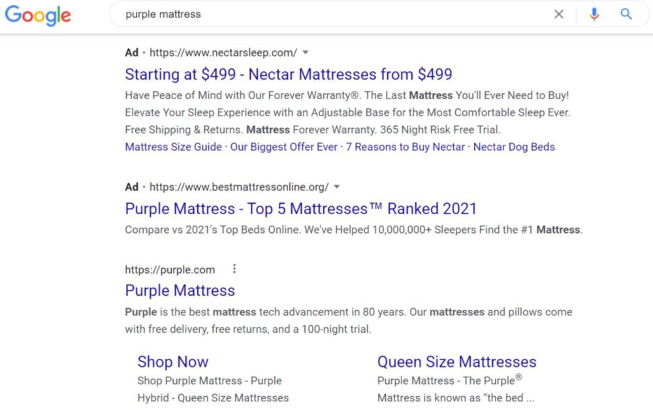
Task: Open the Shop Now sitelink
Action: (x=173, y=362)
